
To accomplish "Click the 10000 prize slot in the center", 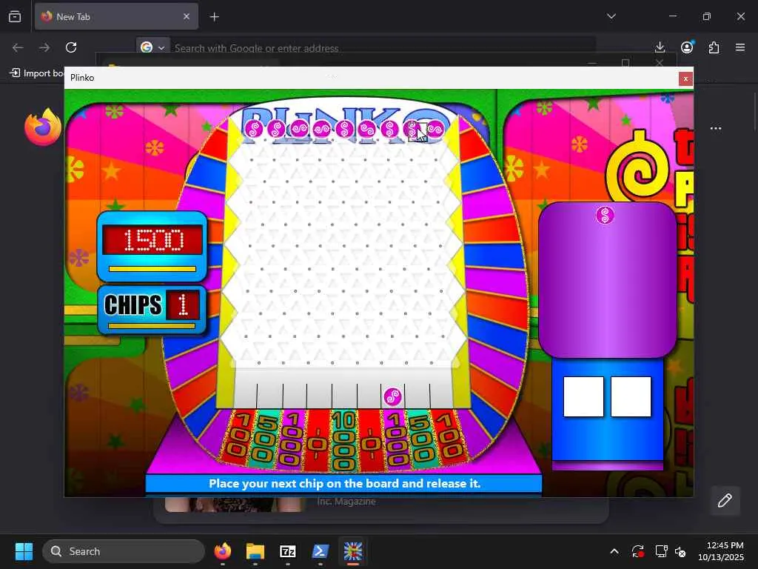I will pos(343,442).
